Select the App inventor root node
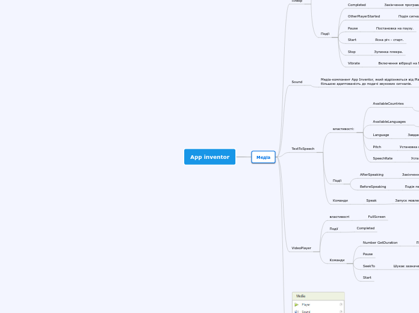The image size is (419, 313). pos(209,157)
